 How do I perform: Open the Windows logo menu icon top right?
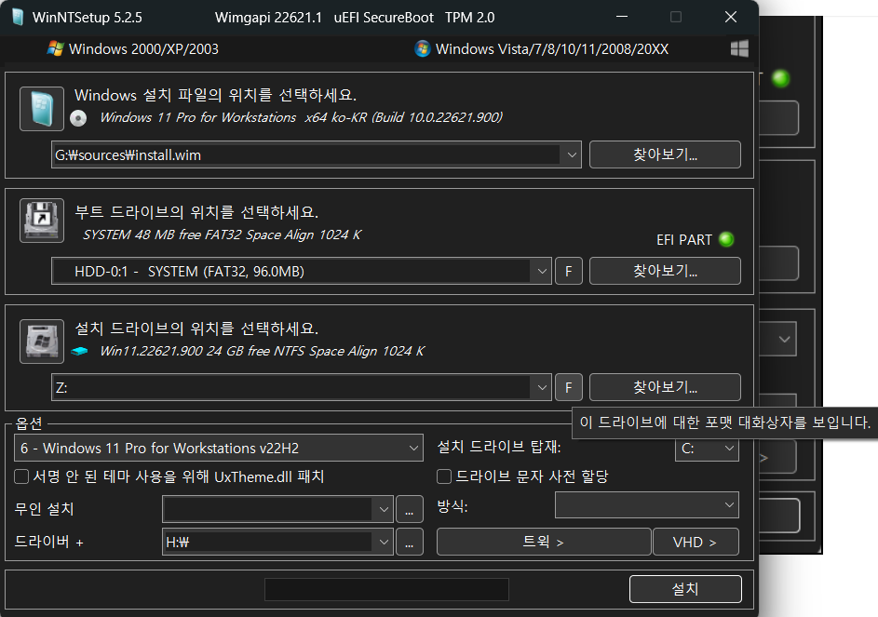(x=739, y=48)
